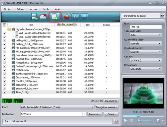Click the Statut column header
This screenshot has height=127, width=167.
coord(106,25)
